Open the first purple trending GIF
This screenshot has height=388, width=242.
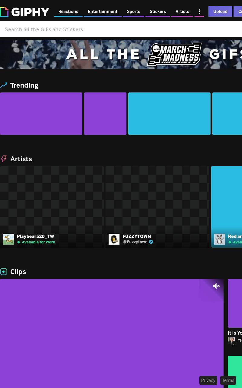click(x=41, y=114)
